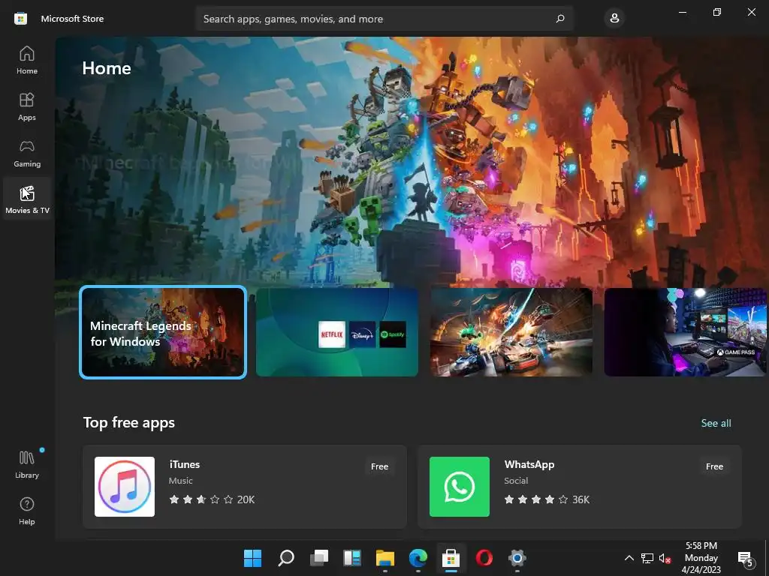769x576 pixels.
Task: Launch File Explorer from taskbar
Action: pos(385,558)
